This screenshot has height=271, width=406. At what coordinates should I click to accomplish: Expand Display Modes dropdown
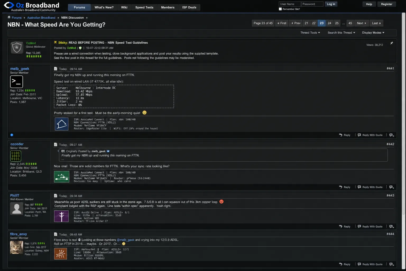click(373, 33)
